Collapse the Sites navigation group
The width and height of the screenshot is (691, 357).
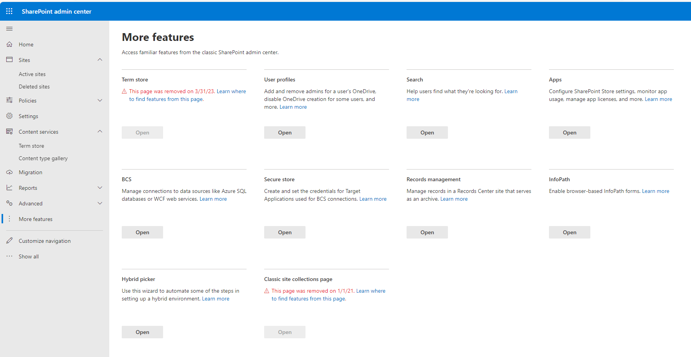pyautogui.click(x=100, y=59)
